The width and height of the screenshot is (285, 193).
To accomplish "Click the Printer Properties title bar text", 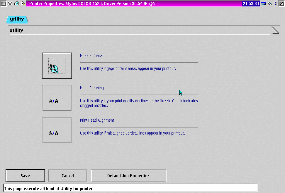I will click(x=92, y=4).
